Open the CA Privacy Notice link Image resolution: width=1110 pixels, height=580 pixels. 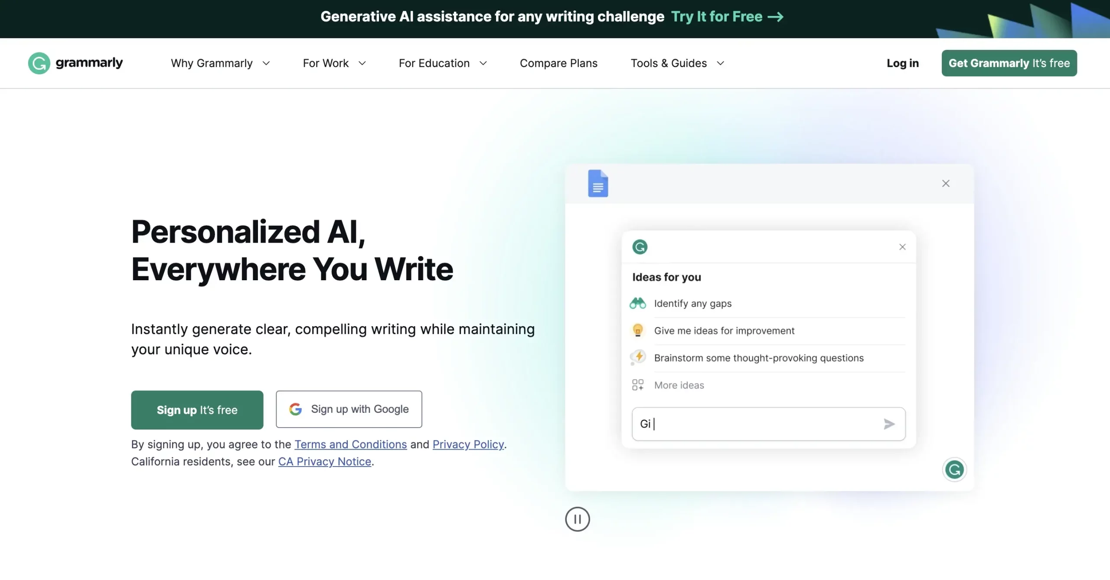coord(324,462)
